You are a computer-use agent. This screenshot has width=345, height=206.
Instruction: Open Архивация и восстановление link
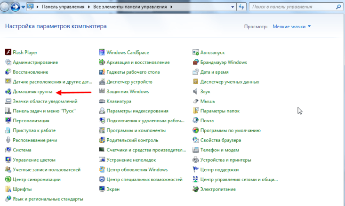pyautogui.click(x=138, y=62)
